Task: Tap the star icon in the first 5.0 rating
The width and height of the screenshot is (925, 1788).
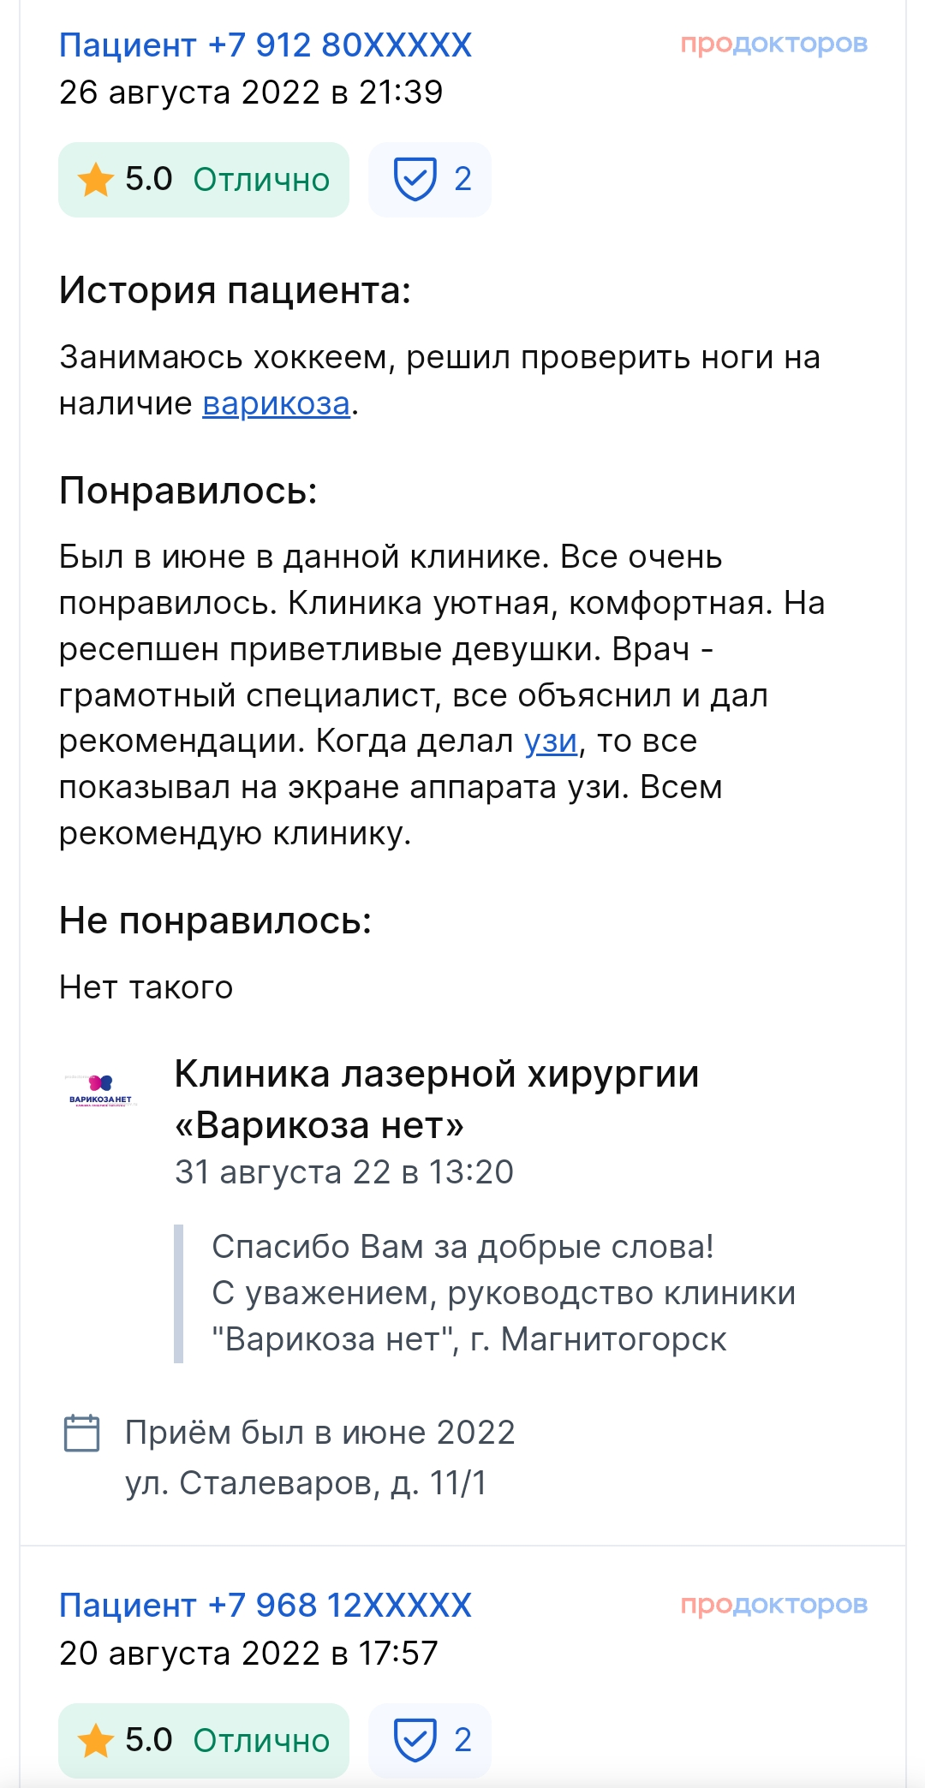Action: pyautogui.click(x=95, y=180)
